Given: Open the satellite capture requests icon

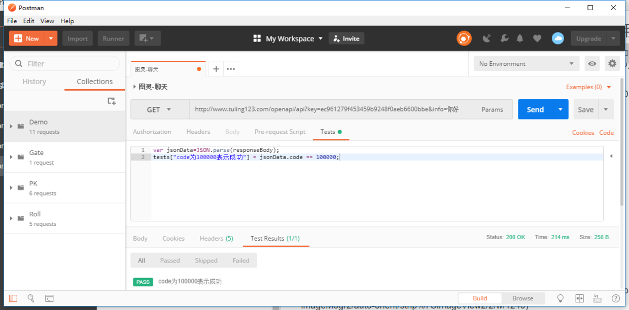Looking at the screenshot, I should click(487, 38).
